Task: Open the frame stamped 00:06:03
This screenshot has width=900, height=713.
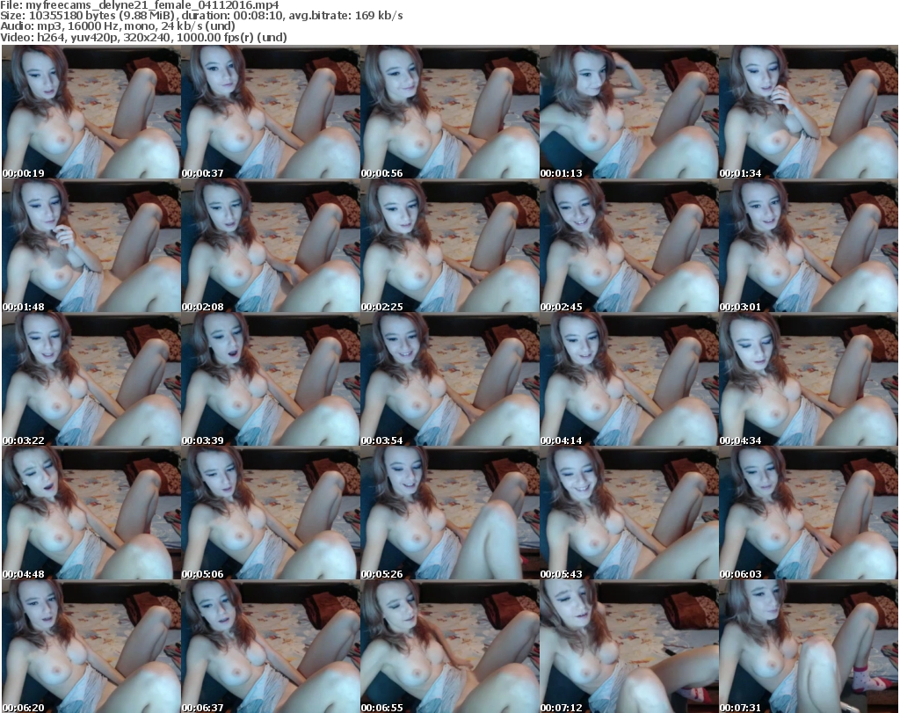Action: pyautogui.click(x=809, y=513)
